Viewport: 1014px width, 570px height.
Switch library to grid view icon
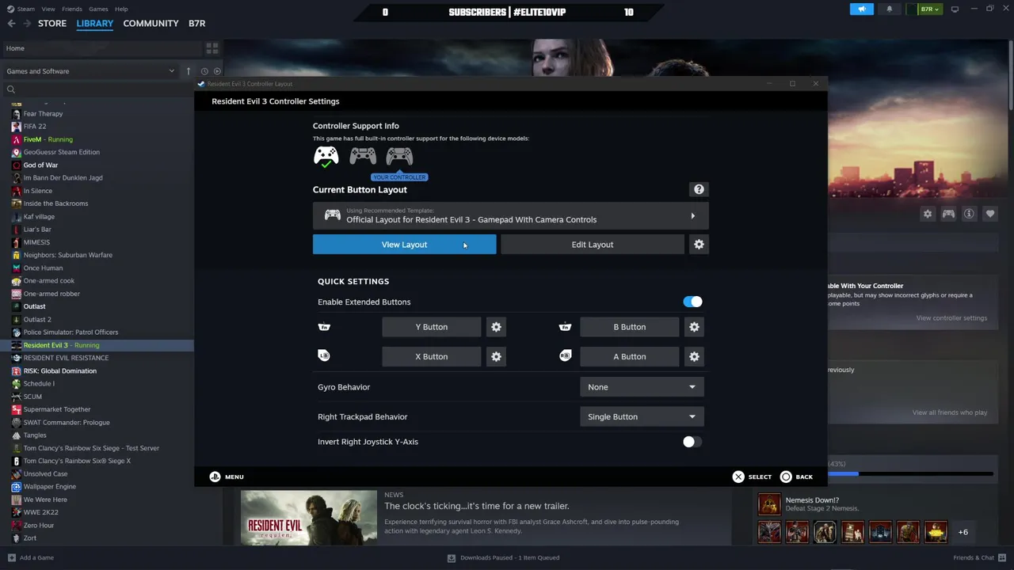click(212, 48)
